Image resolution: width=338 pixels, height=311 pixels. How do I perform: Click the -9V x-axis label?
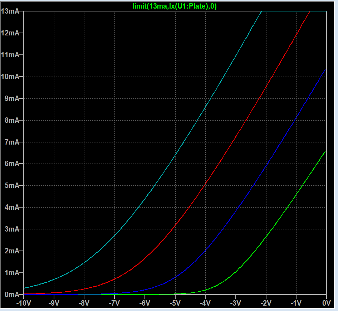[54, 303]
